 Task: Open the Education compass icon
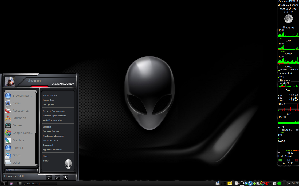pyautogui.click(x=8, y=118)
